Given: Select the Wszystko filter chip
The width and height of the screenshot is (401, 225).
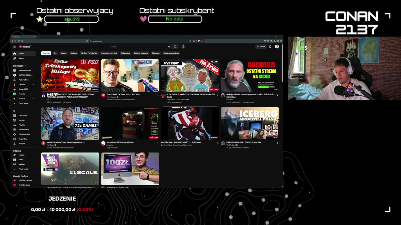Looking at the screenshot, I should tap(46, 53).
